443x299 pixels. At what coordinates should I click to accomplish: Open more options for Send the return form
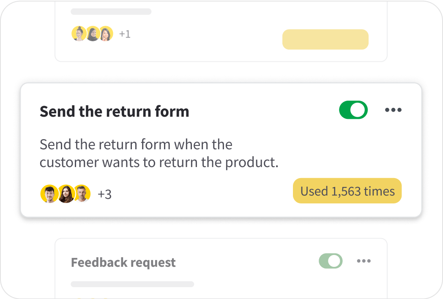(x=393, y=110)
